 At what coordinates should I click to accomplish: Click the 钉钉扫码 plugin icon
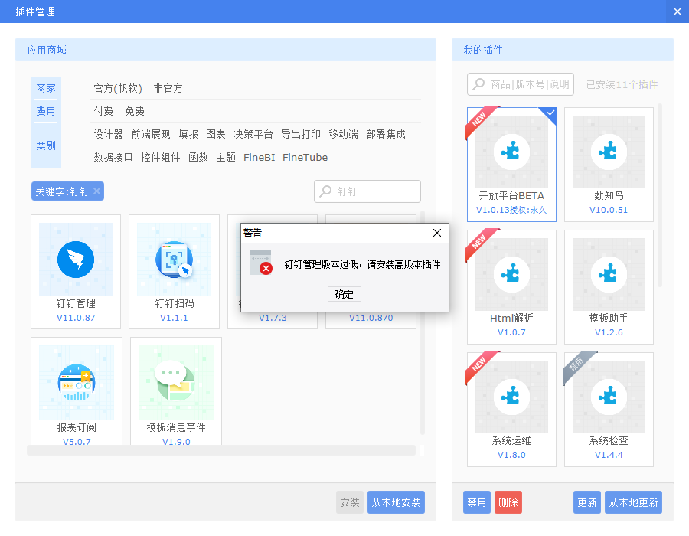pos(174,260)
